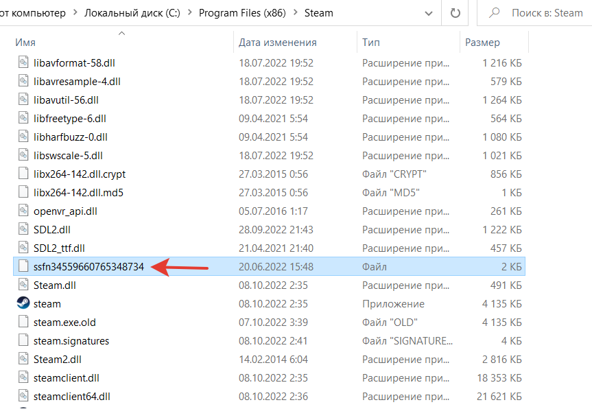Expand the chevron after Локальный диск (C:)

click(189, 13)
